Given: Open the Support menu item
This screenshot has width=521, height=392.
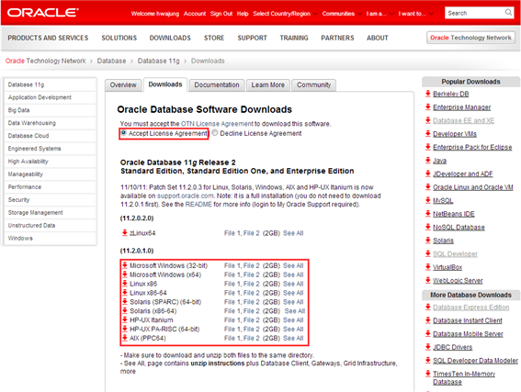Looking at the screenshot, I should [252, 38].
